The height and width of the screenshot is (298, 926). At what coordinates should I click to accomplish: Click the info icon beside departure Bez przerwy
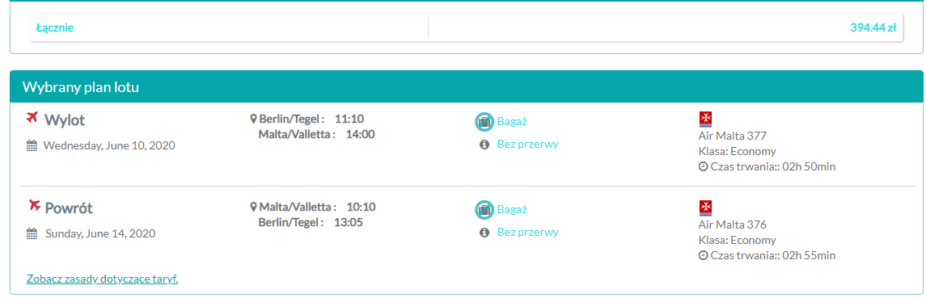[x=484, y=145]
